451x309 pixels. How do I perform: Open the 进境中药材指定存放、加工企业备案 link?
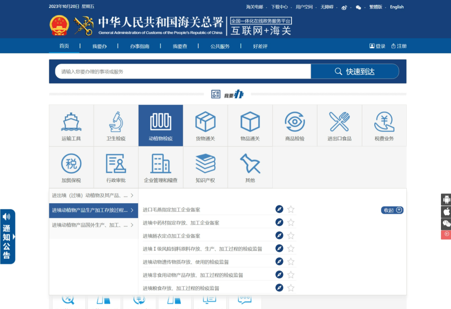(x=181, y=223)
